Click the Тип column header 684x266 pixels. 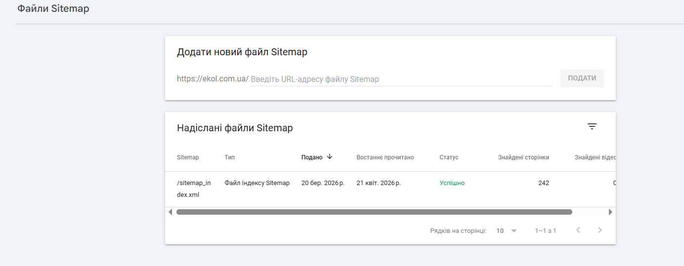[x=229, y=157]
